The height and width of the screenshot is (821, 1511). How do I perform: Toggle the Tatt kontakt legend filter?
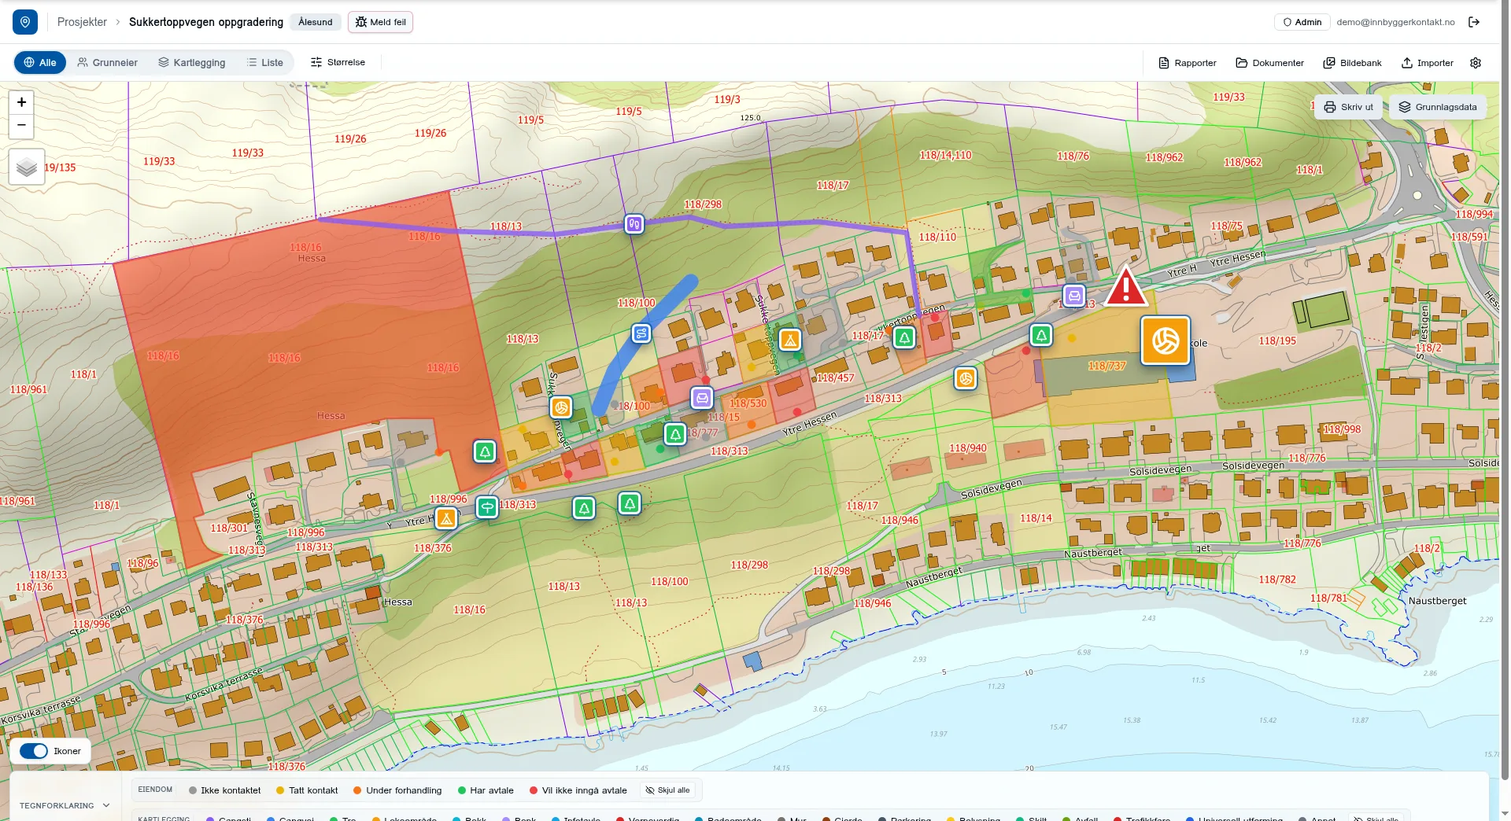coord(307,790)
